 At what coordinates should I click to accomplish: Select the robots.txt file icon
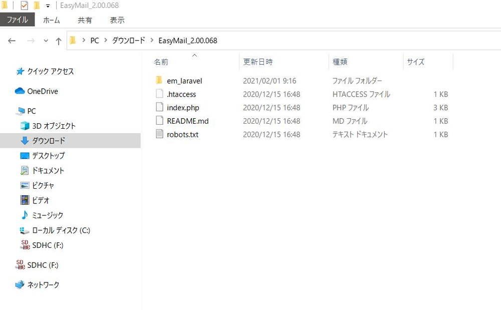pyautogui.click(x=159, y=134)
